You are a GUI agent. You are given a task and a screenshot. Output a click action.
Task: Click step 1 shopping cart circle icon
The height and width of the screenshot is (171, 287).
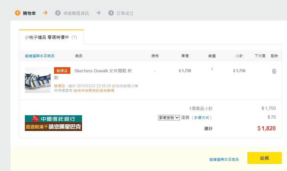pos(18,13)
